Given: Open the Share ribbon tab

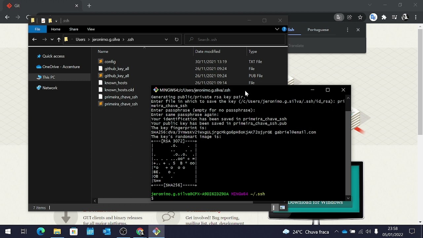Looking at the screenshot, I should [x=74, y=29].
